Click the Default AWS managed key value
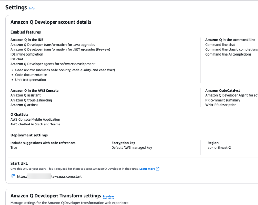The height and width of the screenshot is (205, 258). click(x=132, y=147)
